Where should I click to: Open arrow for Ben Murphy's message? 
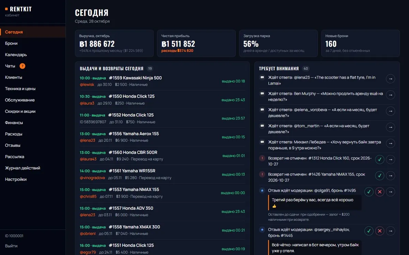(391, 95)
